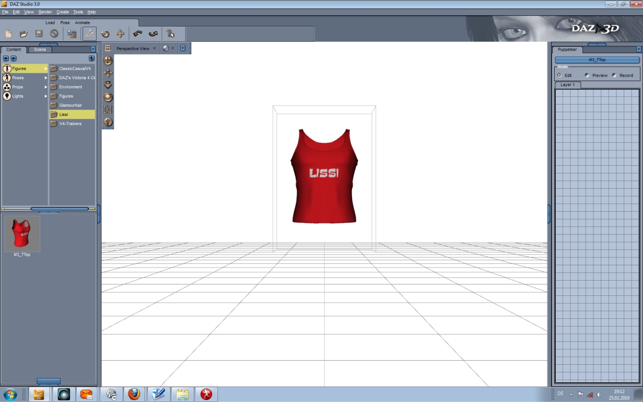The image size is (643, 402).
Task: Click the Props category icon
Action: pyautogui.click(x=7, y=87)
